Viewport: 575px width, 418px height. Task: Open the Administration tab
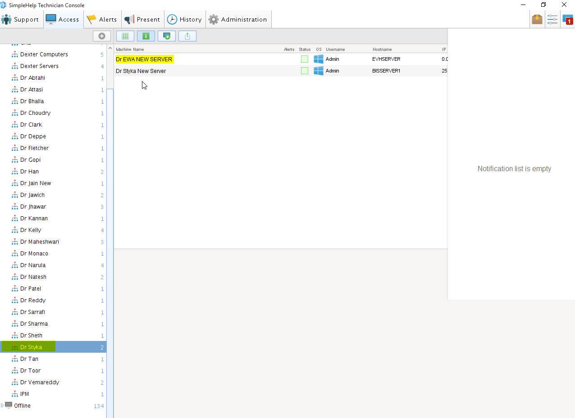coord(238,19)
